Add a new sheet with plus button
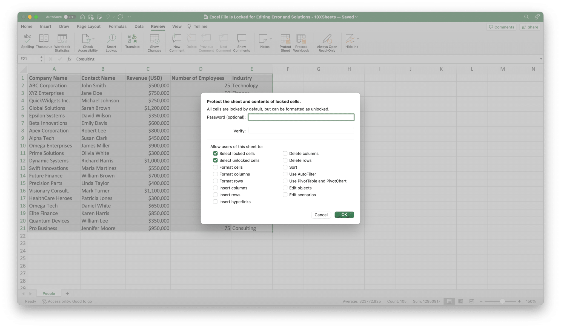Viewport: 561px width, 328px height. pos(67,294)
